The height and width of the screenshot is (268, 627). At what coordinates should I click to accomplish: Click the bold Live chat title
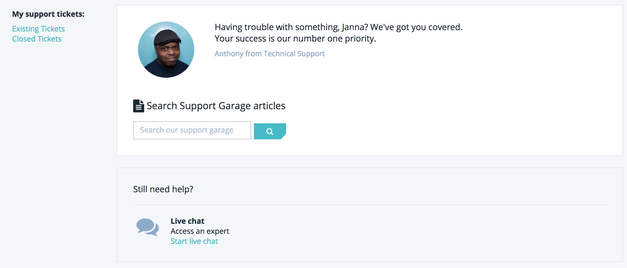(187, 221)
